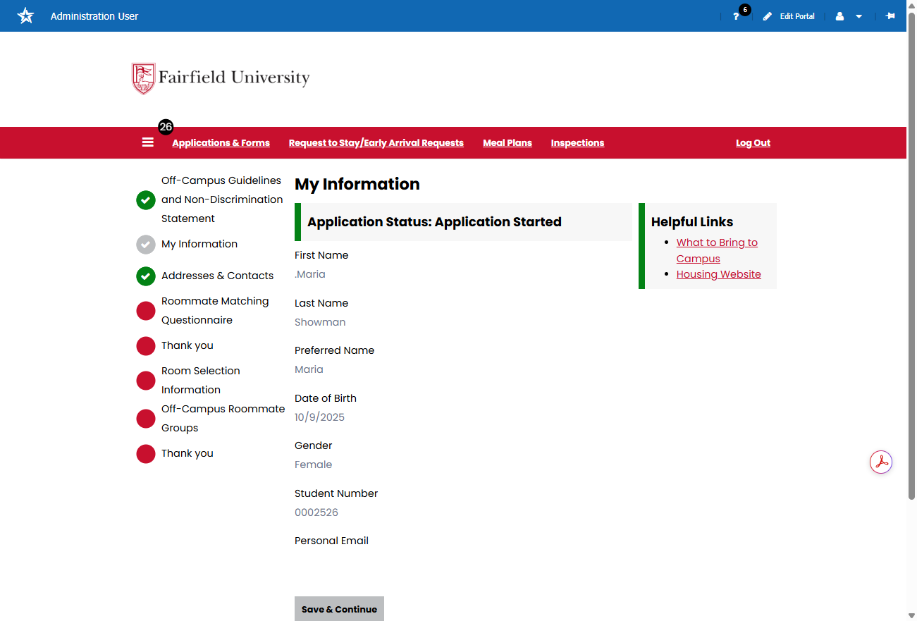Open the Inspections menu item
917x621 pixels.
[577, 142]
